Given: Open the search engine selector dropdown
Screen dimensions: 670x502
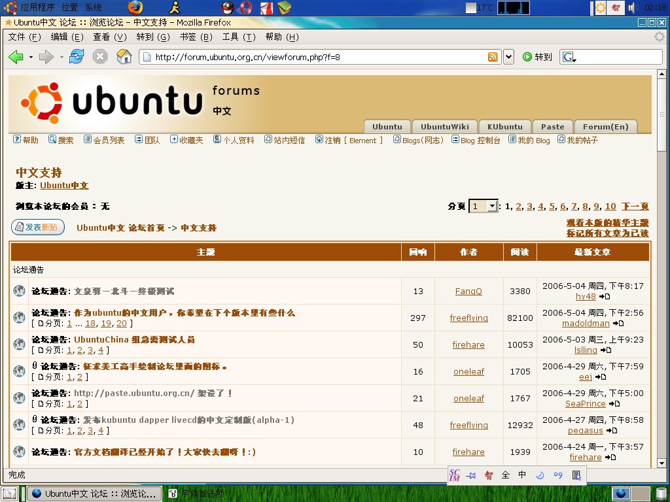Looking at the screenshot, I should pyautogui.click(x=570, y=57).
